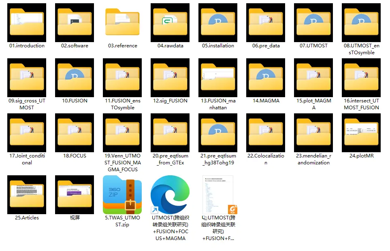
Task: Select the 22.Colocalization folder
Action: tap(266, 133)
